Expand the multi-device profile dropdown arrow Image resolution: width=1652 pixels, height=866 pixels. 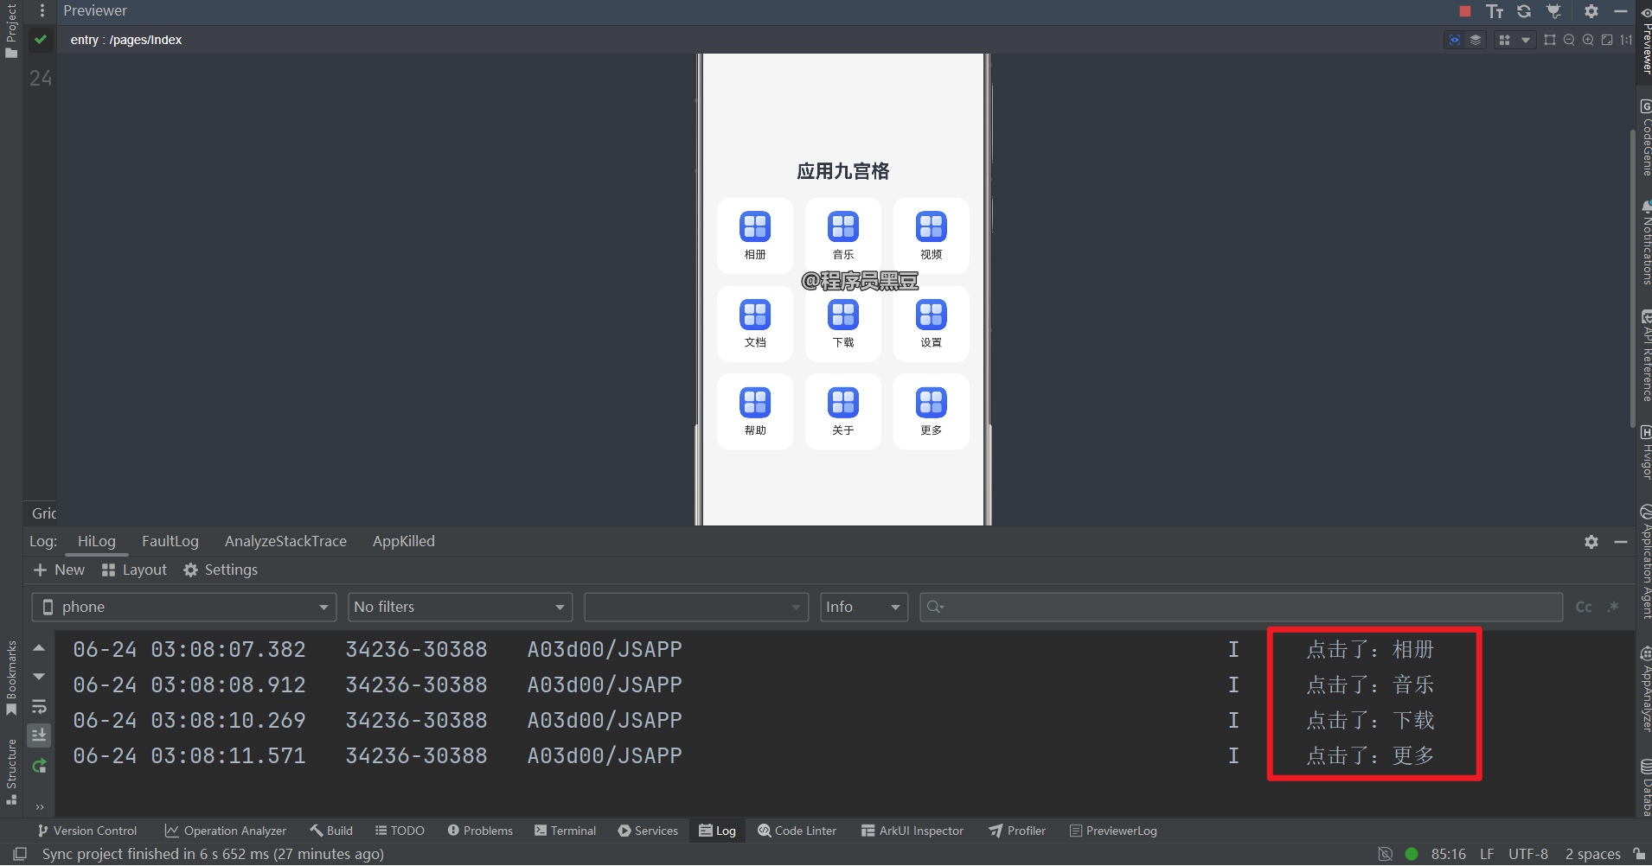1526,40
